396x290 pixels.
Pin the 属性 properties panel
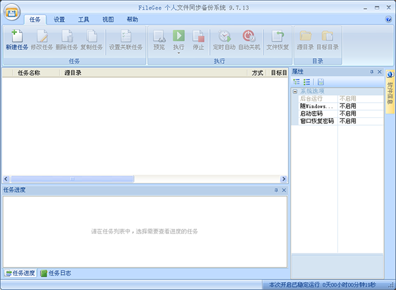pos(372,72)
